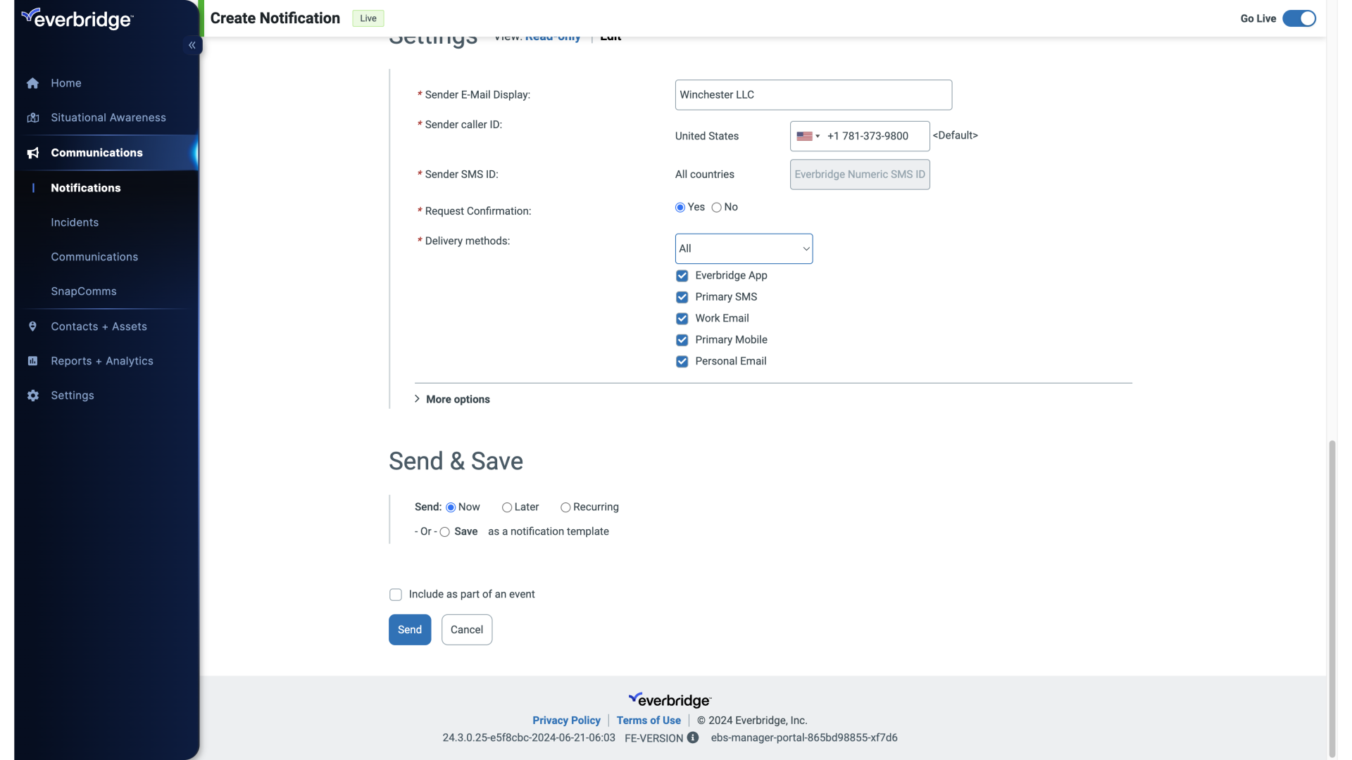Click the Everbridge logo

pos(76,18)
